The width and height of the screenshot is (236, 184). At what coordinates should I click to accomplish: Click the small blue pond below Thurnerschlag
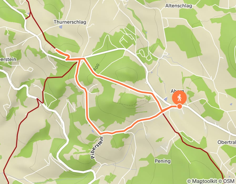pos(60,27)
